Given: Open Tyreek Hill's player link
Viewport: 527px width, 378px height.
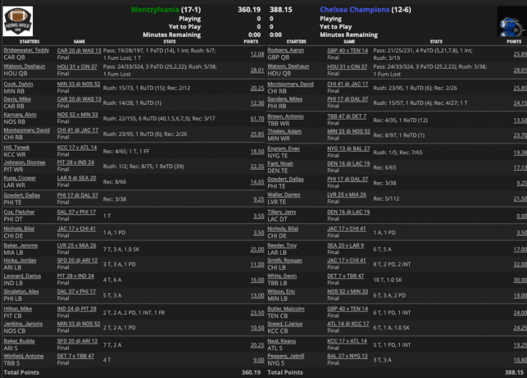Looking at the screenshot, I should [x=18, y=147].
